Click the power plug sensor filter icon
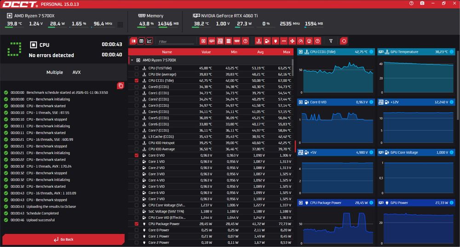The height and width of the screenshot is (247, 460). (275, 41)
